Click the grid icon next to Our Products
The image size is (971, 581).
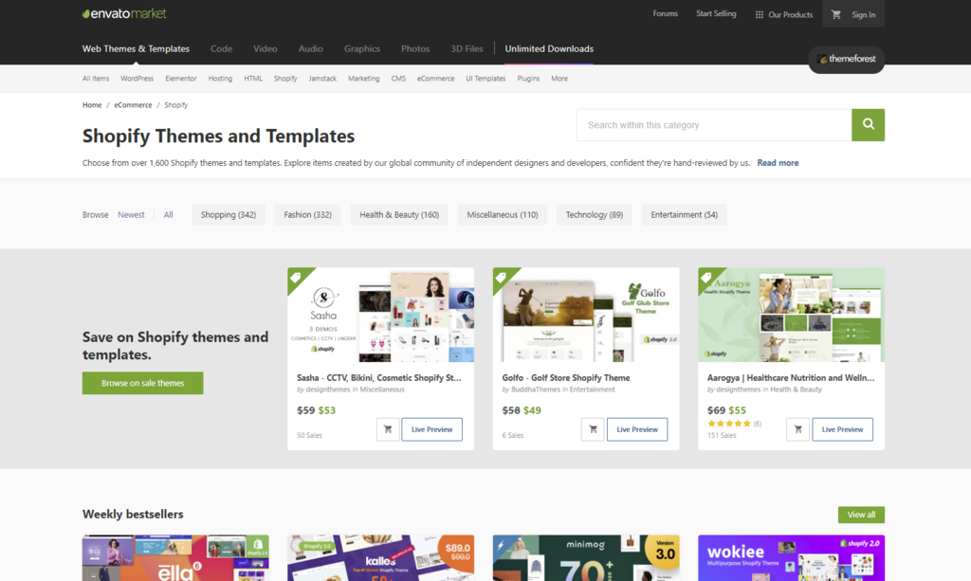(x=757, y=13)
